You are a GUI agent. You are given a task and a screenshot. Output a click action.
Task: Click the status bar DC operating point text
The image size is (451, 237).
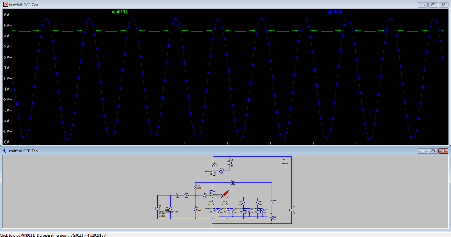[71, 235]
